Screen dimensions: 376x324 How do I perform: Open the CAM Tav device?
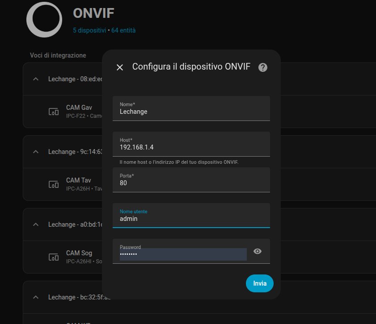tap(78, 180)
